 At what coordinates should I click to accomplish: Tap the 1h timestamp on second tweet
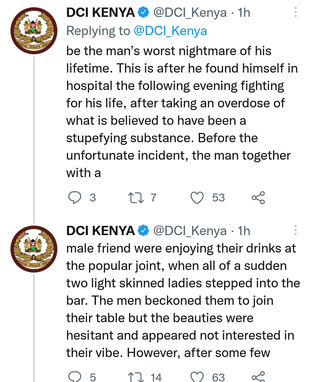[244, 231]
